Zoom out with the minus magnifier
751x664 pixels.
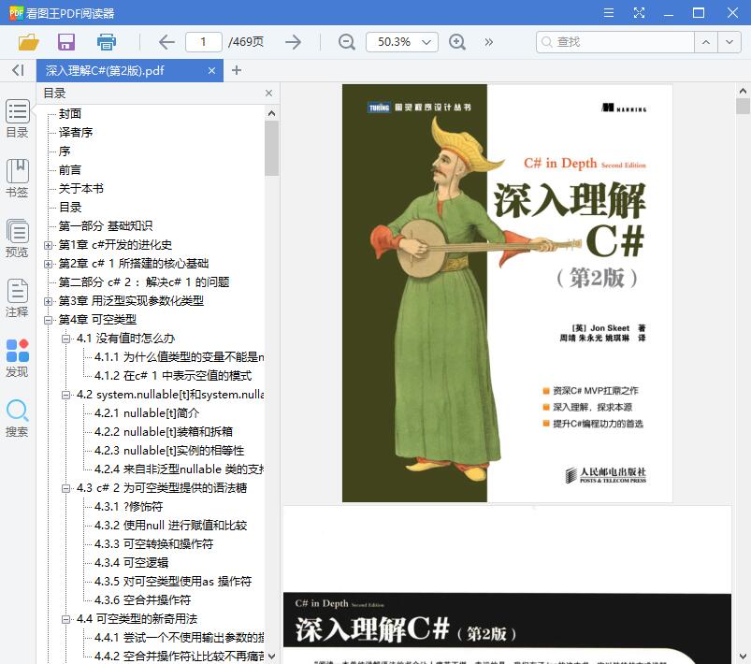tap(346, 42)
